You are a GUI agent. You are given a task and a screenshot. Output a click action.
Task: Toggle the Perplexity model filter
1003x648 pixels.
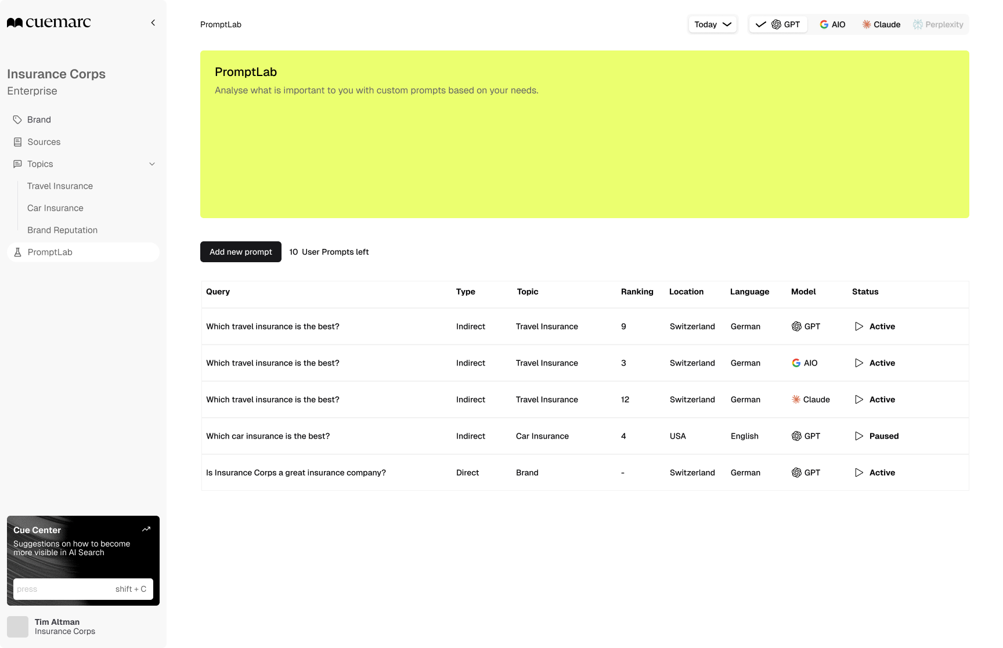coord(938,24)
